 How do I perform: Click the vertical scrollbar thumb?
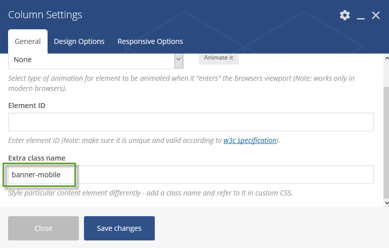point(386,142)
